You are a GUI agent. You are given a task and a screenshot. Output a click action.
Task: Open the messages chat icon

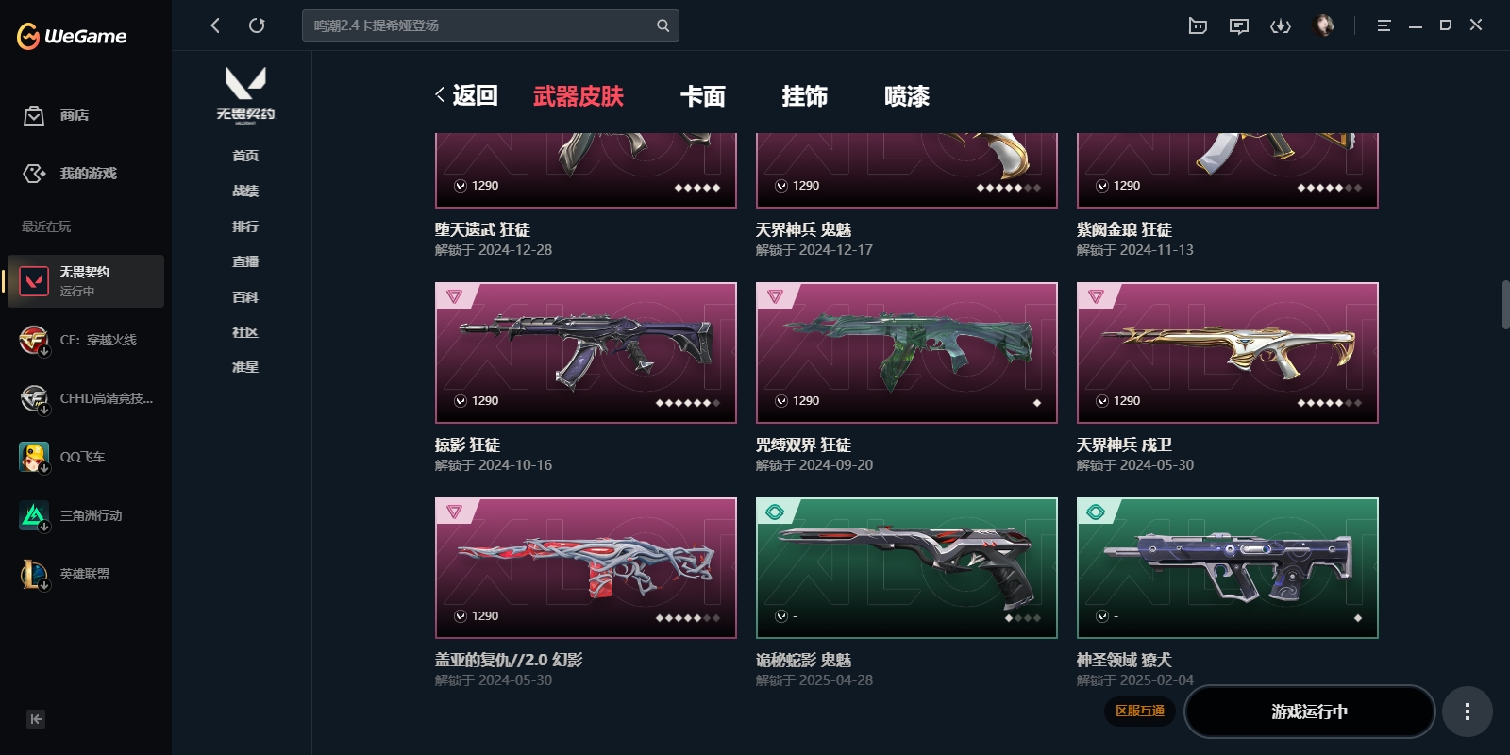coord(1239,25)
